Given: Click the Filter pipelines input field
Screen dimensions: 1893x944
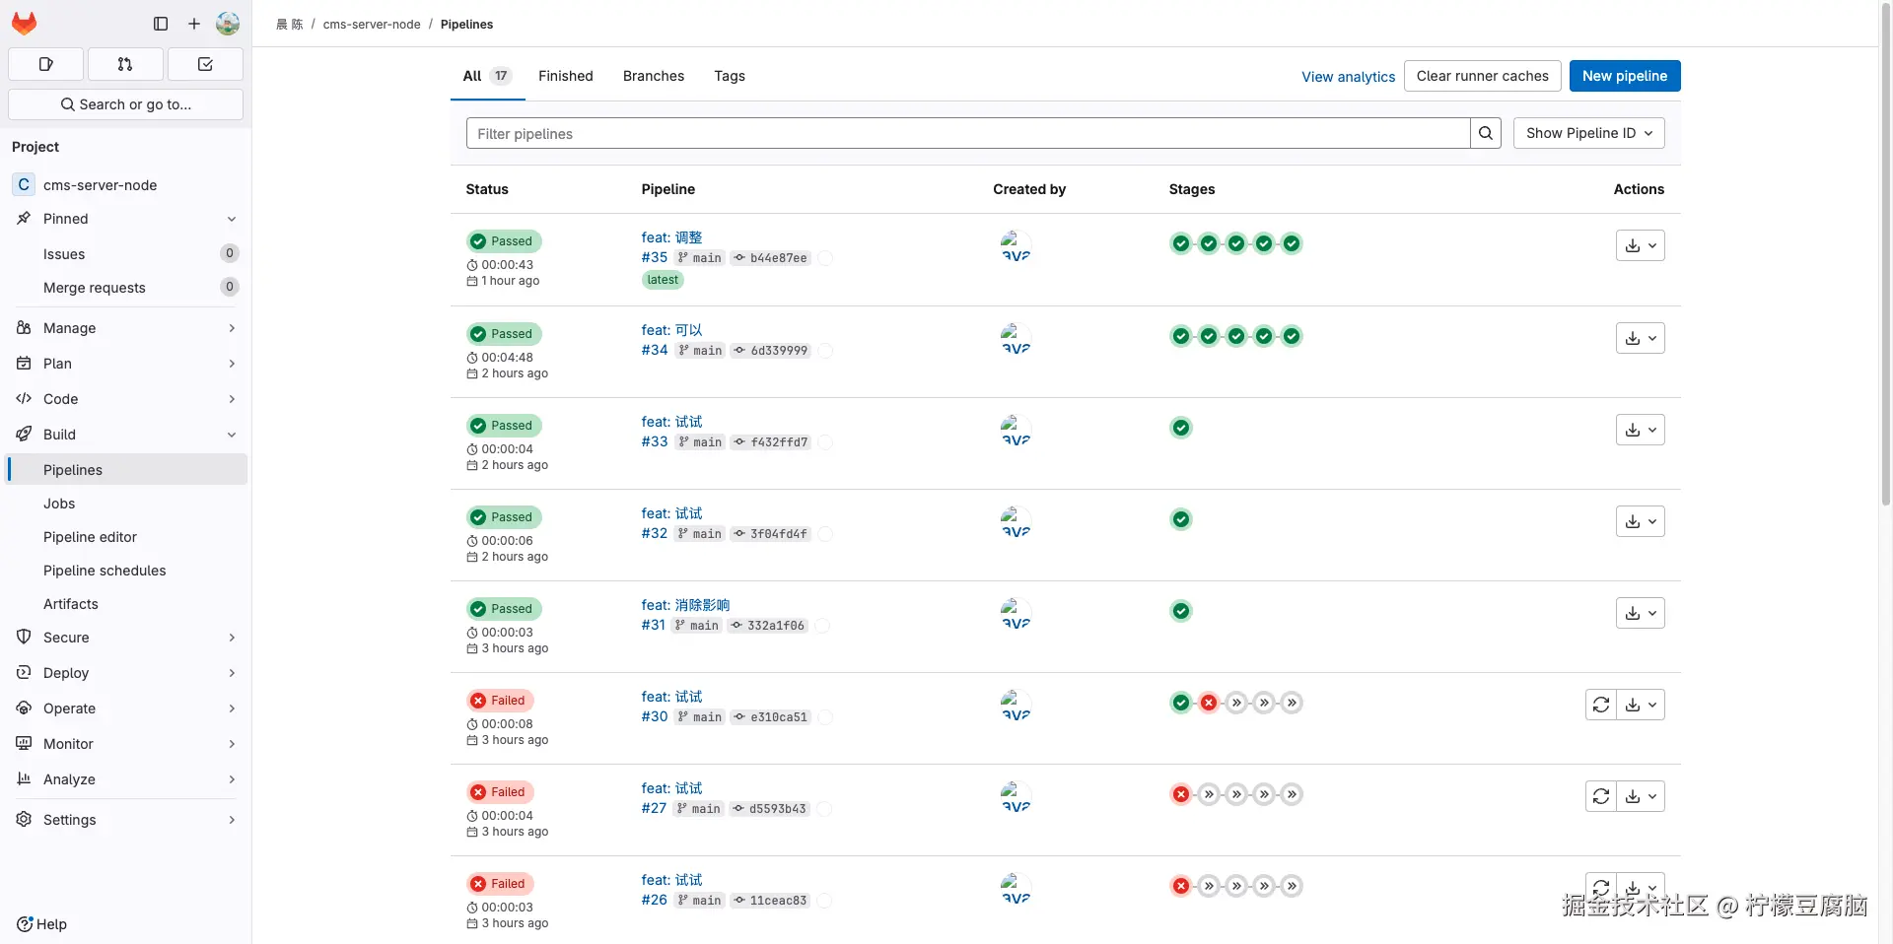Looking at the screenshot, I should pyautogui.click(x=967, y=134).
